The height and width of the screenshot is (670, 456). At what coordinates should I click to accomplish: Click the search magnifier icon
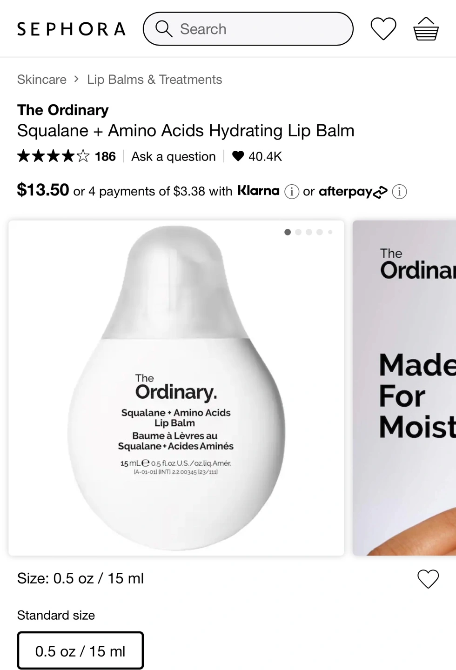tap(163, 28)
